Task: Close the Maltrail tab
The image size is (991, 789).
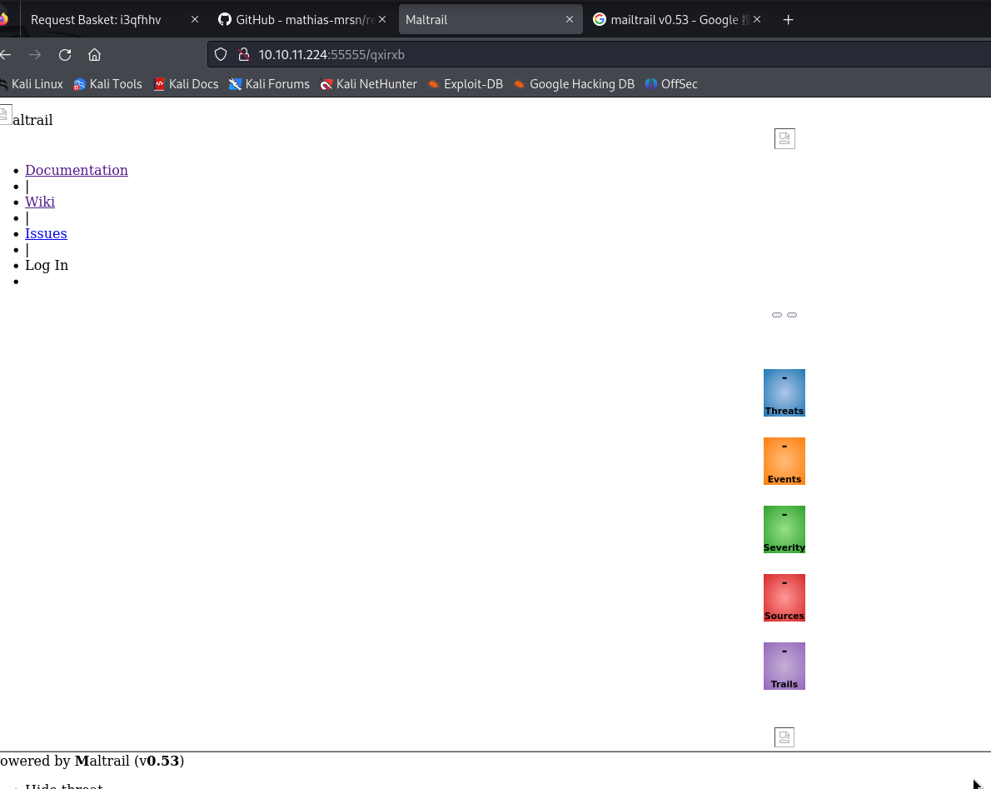Action: pyautogui.click(x=570, y=20)
